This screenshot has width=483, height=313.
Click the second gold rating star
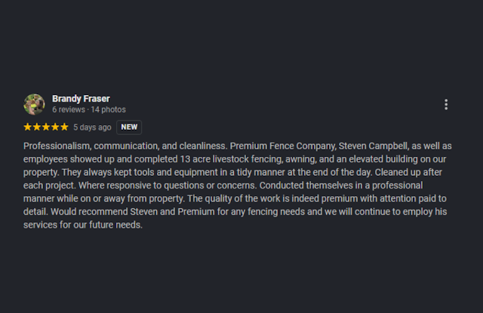pyautogui.click(x=37, y=127)
